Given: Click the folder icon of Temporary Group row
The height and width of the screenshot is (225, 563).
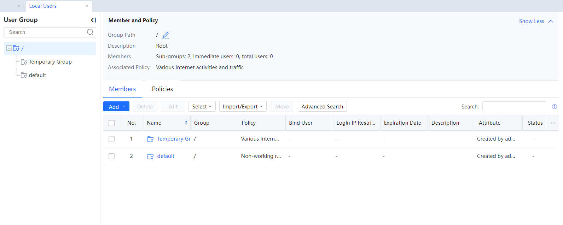Looking at the screenshot, I should point(150,139).
